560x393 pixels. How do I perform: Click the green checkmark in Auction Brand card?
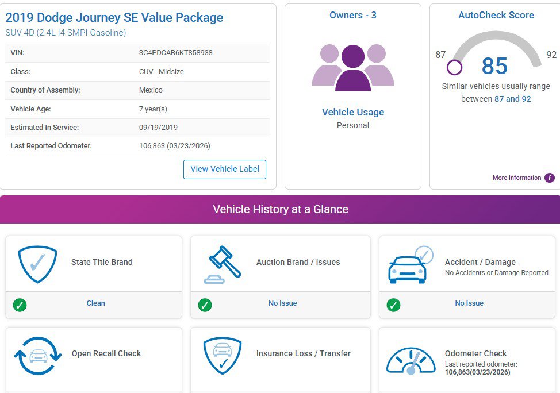[205, 305]
